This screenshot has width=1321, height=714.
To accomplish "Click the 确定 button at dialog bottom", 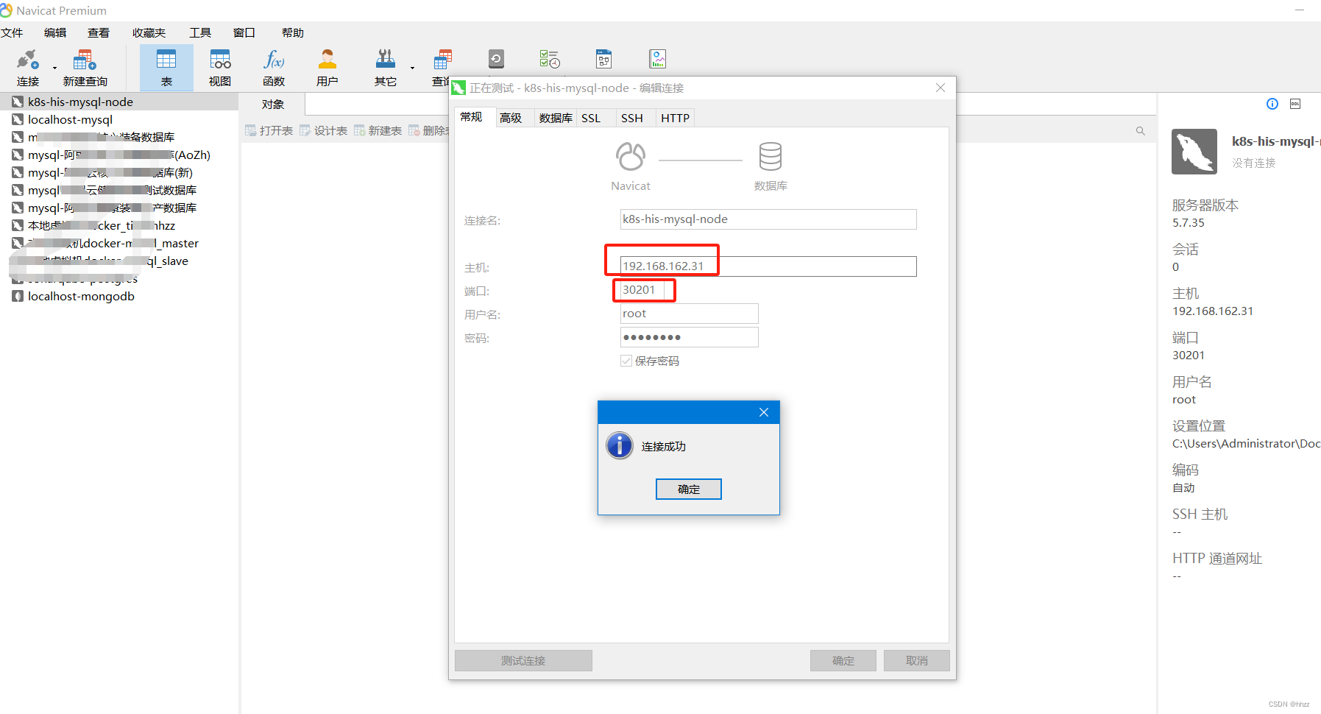I will pos(843,660).
